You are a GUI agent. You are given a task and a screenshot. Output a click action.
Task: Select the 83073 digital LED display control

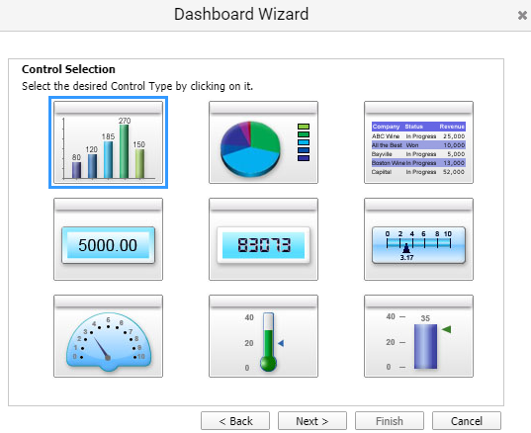(x=263, y=239)
